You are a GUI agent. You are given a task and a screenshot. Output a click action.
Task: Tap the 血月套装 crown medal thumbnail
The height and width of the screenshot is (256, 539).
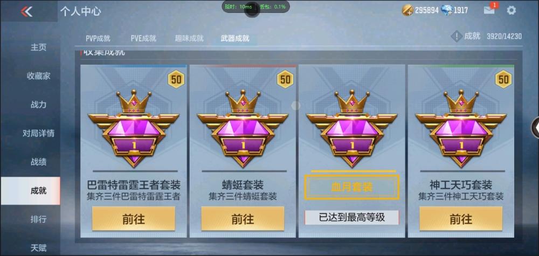click(352, 128)
